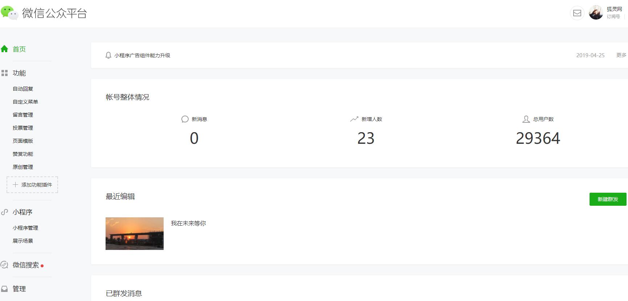Click the notification bell icon
Screen dimensions: 628x301
(x=108, y=55)
